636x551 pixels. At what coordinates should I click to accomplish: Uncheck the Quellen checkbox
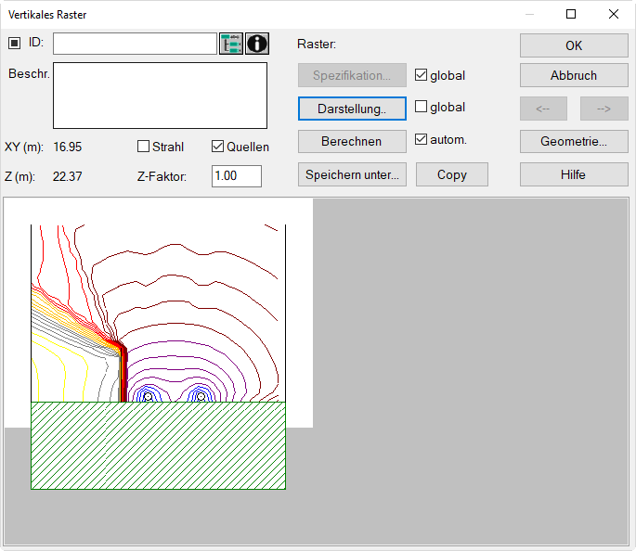217,147
